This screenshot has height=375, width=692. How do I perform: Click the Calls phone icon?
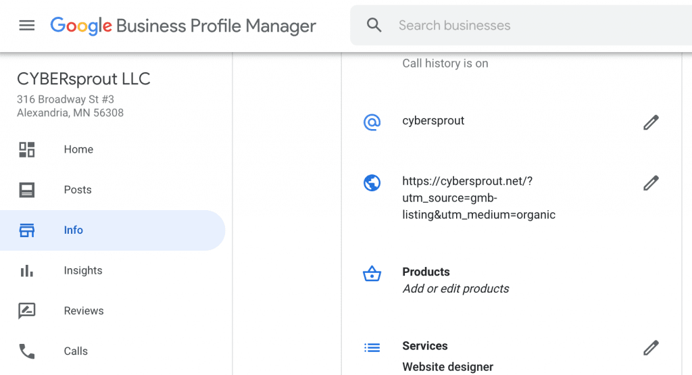(x=26, y=351)
